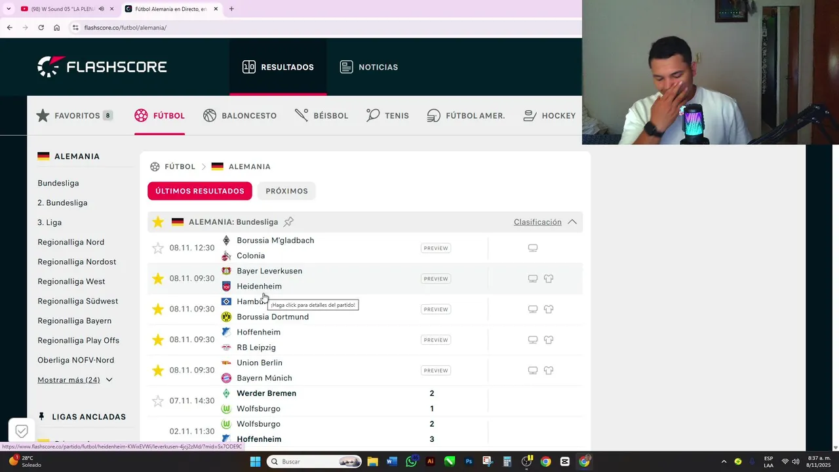Select the Baloncesto sport tab

(x=239, y=115)
